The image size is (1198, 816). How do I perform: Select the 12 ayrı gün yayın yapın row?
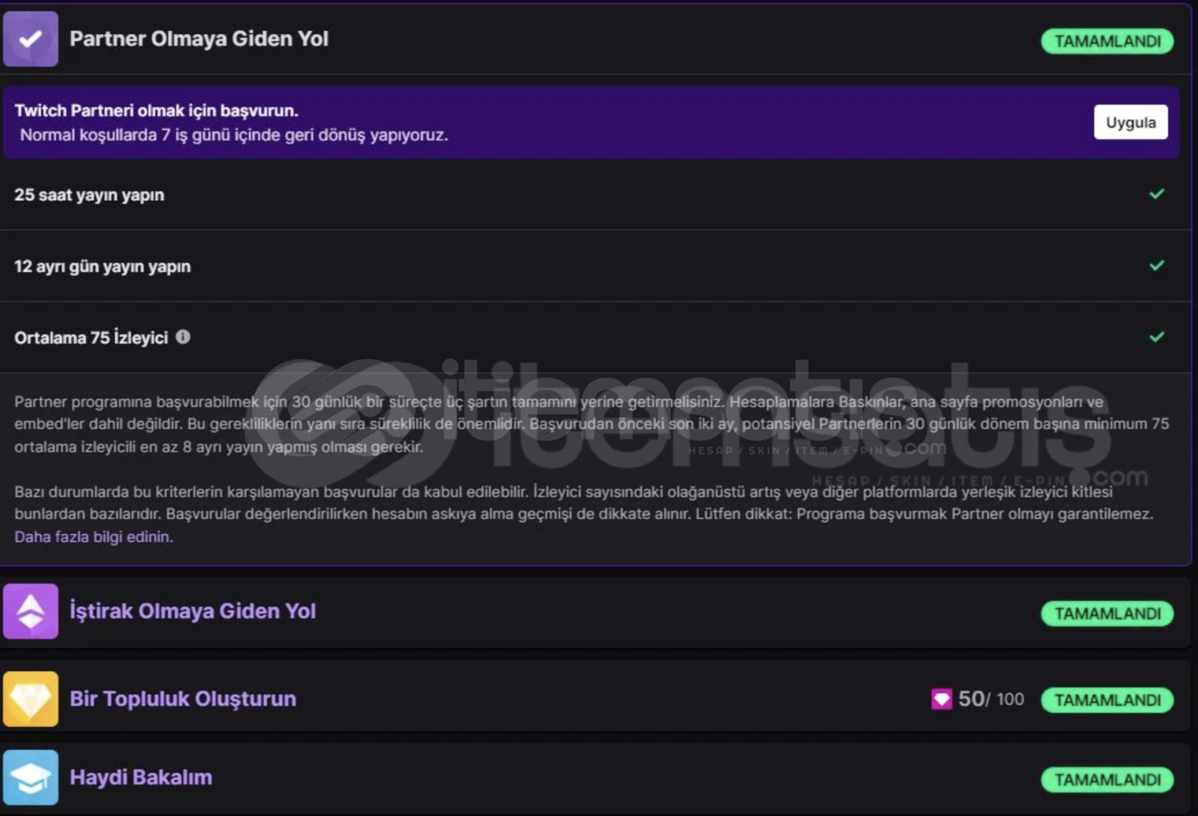(596, 266)
